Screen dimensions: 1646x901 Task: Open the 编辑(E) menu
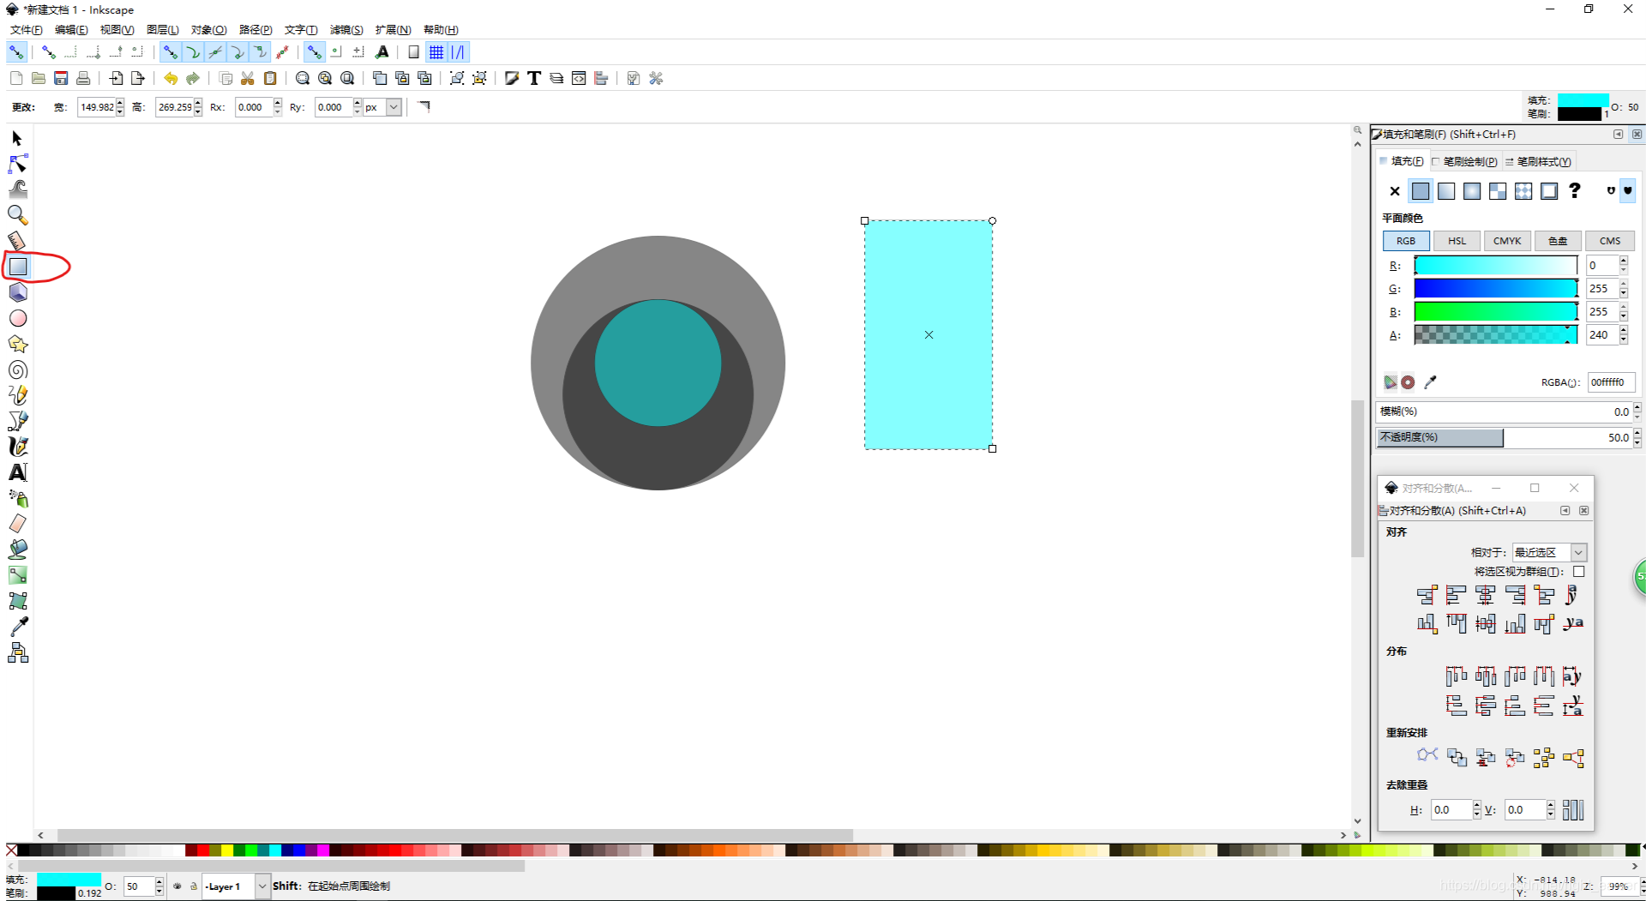point(71,30)
